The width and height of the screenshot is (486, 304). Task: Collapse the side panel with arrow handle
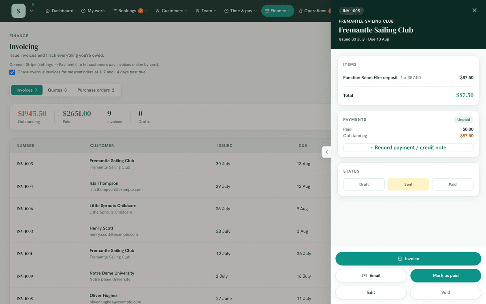(x=326, y=152)
